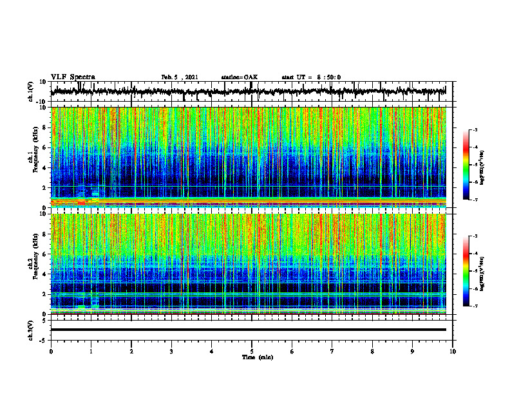
Task: Click the ch.1 colorbar 'log(PSD)' unit label
Action: coord(482,167)
